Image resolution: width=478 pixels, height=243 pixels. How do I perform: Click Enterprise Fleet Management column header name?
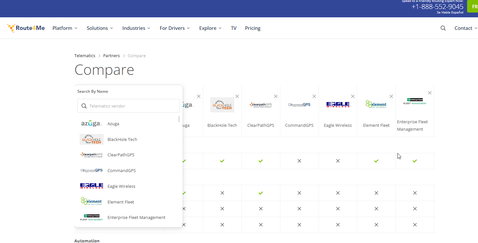413,126
